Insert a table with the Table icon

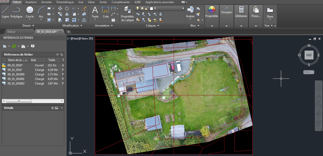pyautogui.click(x=113, y=20)
